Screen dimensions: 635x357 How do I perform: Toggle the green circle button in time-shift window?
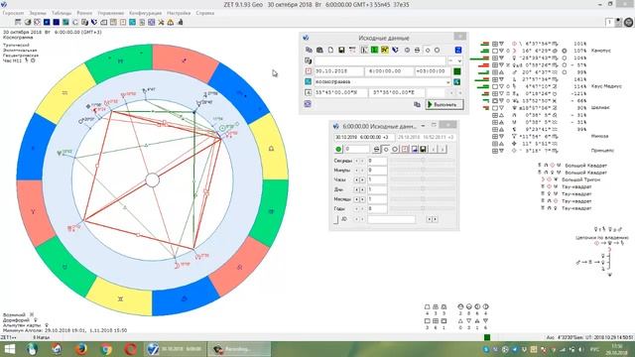338,149
